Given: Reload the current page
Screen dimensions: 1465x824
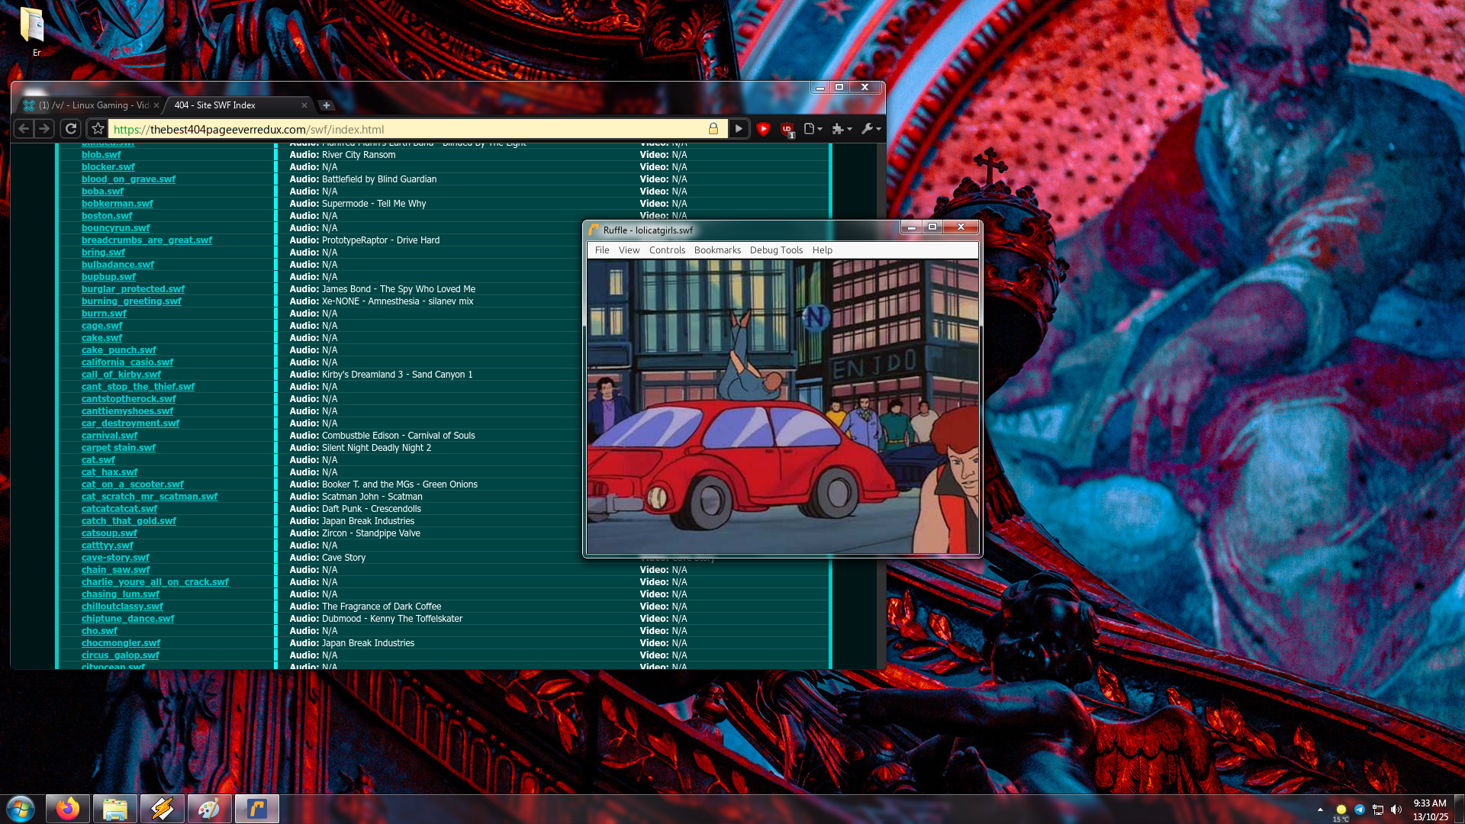Looking at the screenshot, I should point(70,129).
